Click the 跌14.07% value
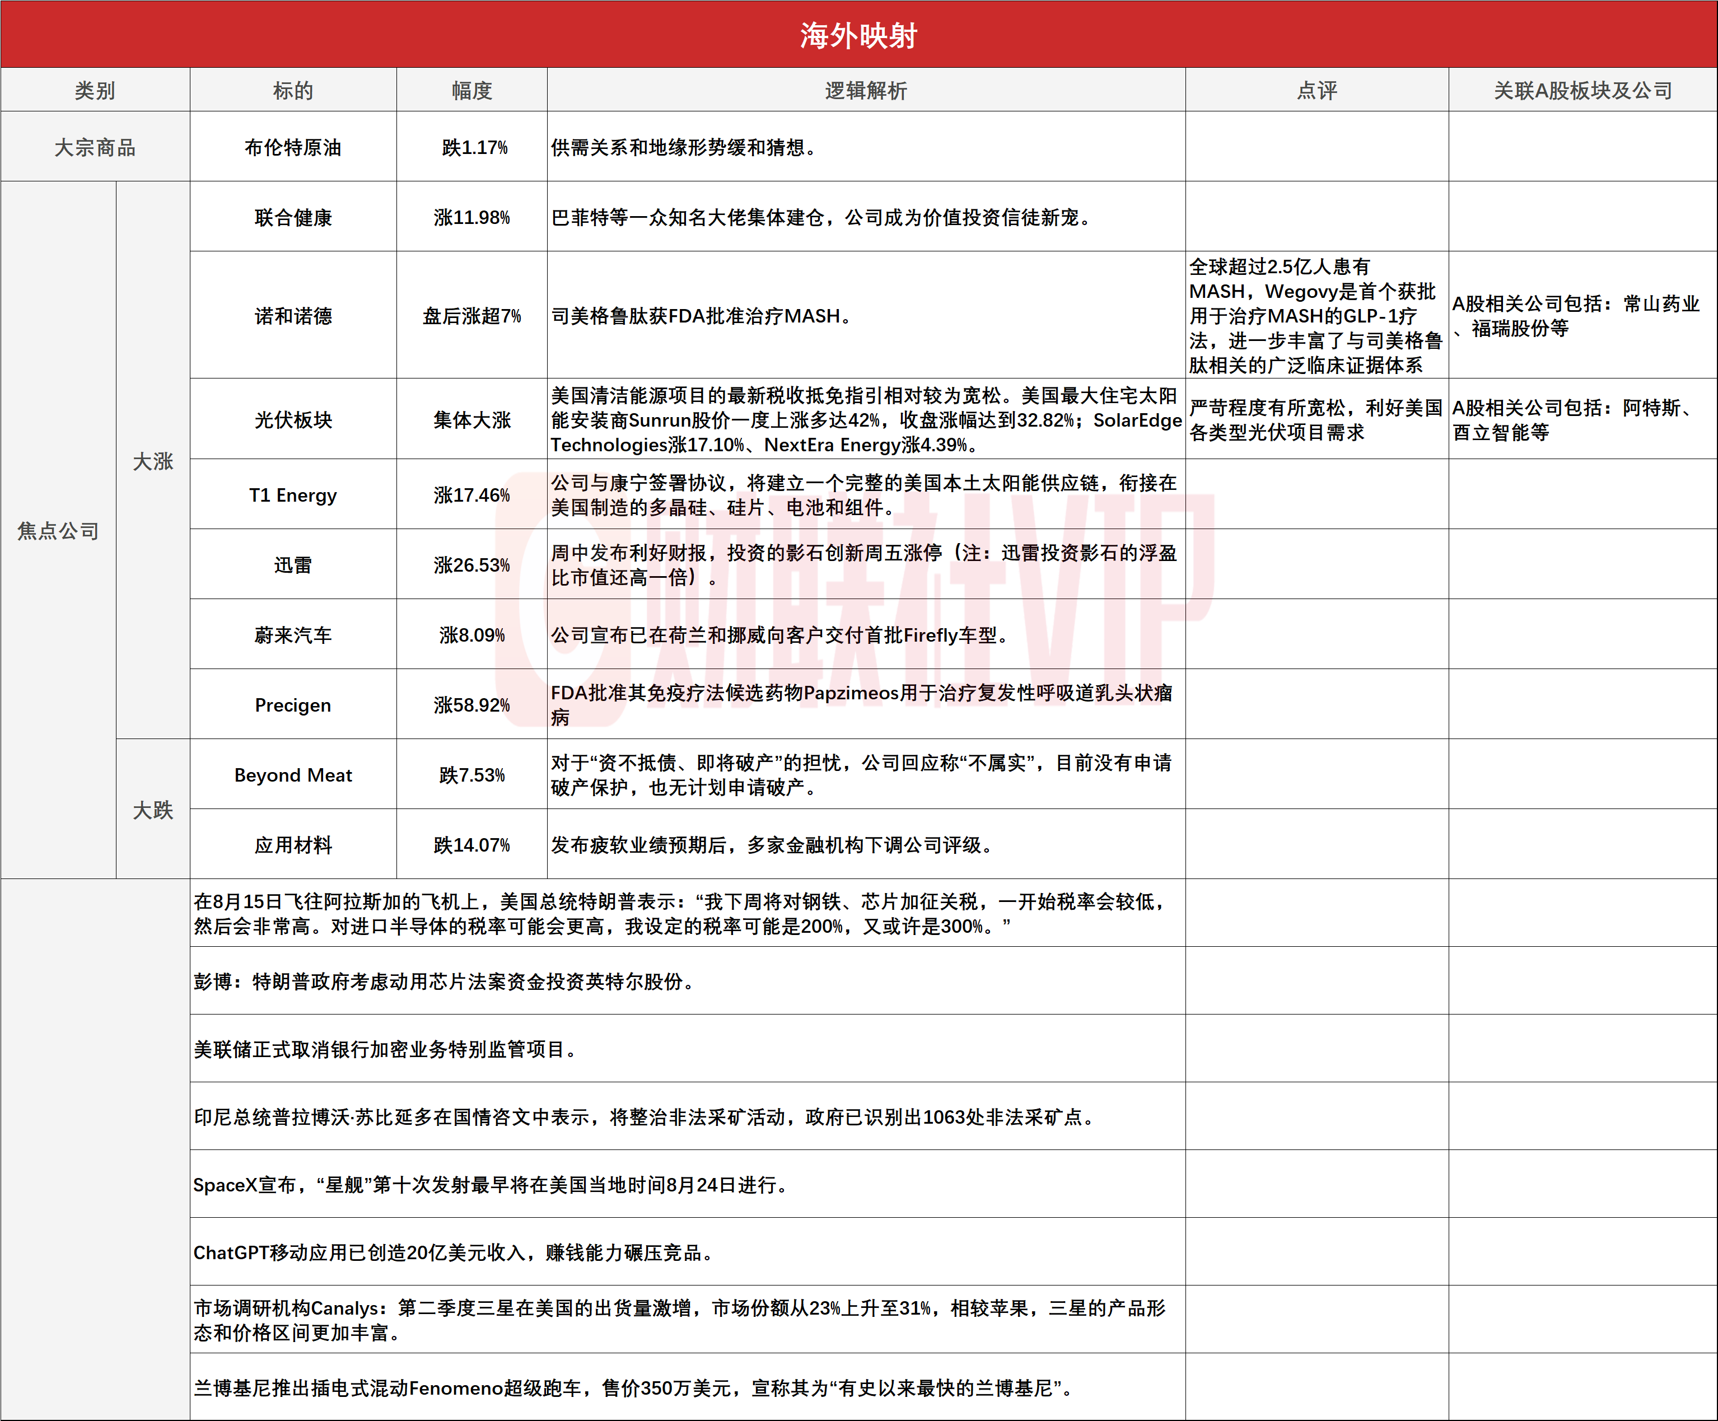1718x1421 pixels. click(x=472, y=844)
